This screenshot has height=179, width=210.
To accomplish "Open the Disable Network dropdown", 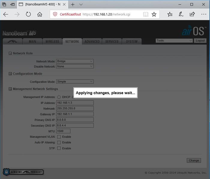I will 75,66.
